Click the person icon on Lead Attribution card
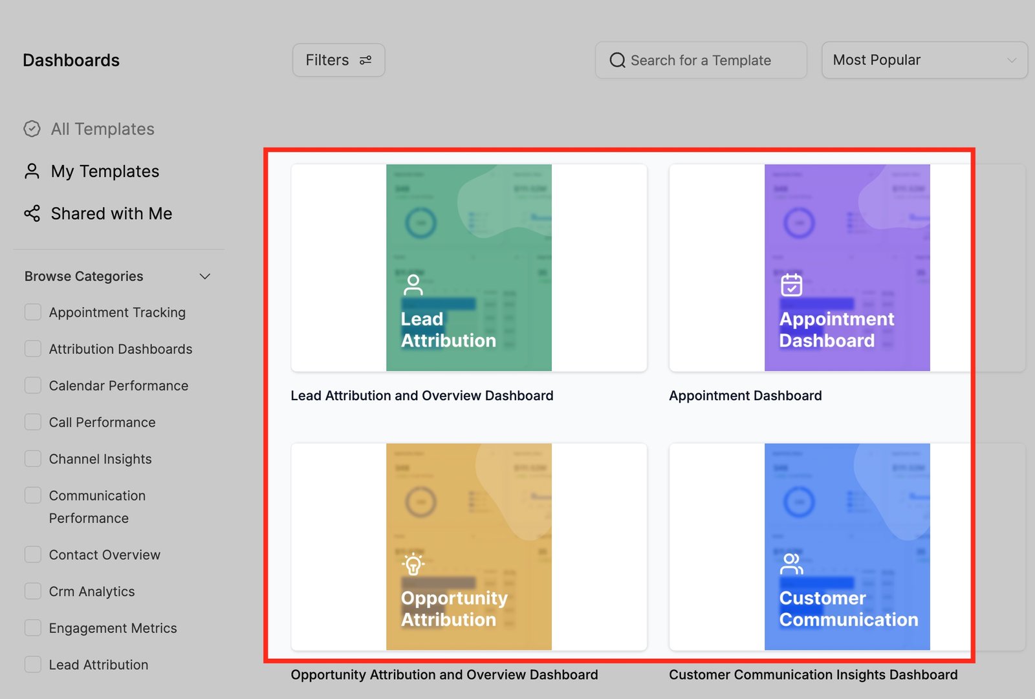Viewport: 1035px width, 699px height. [x=413, y=285]
